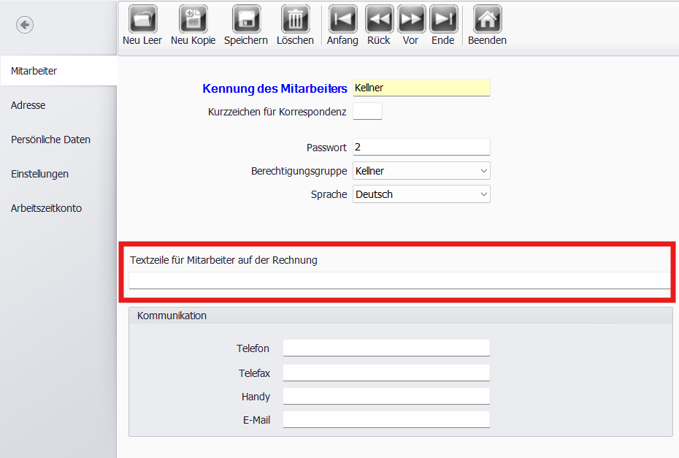
Task: Click the Telefon input field
Action: [x=386, y=348]
